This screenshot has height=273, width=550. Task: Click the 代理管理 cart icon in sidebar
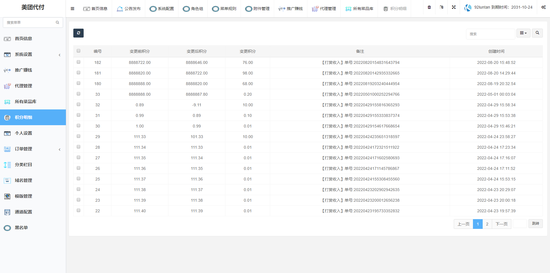point(7,86)
